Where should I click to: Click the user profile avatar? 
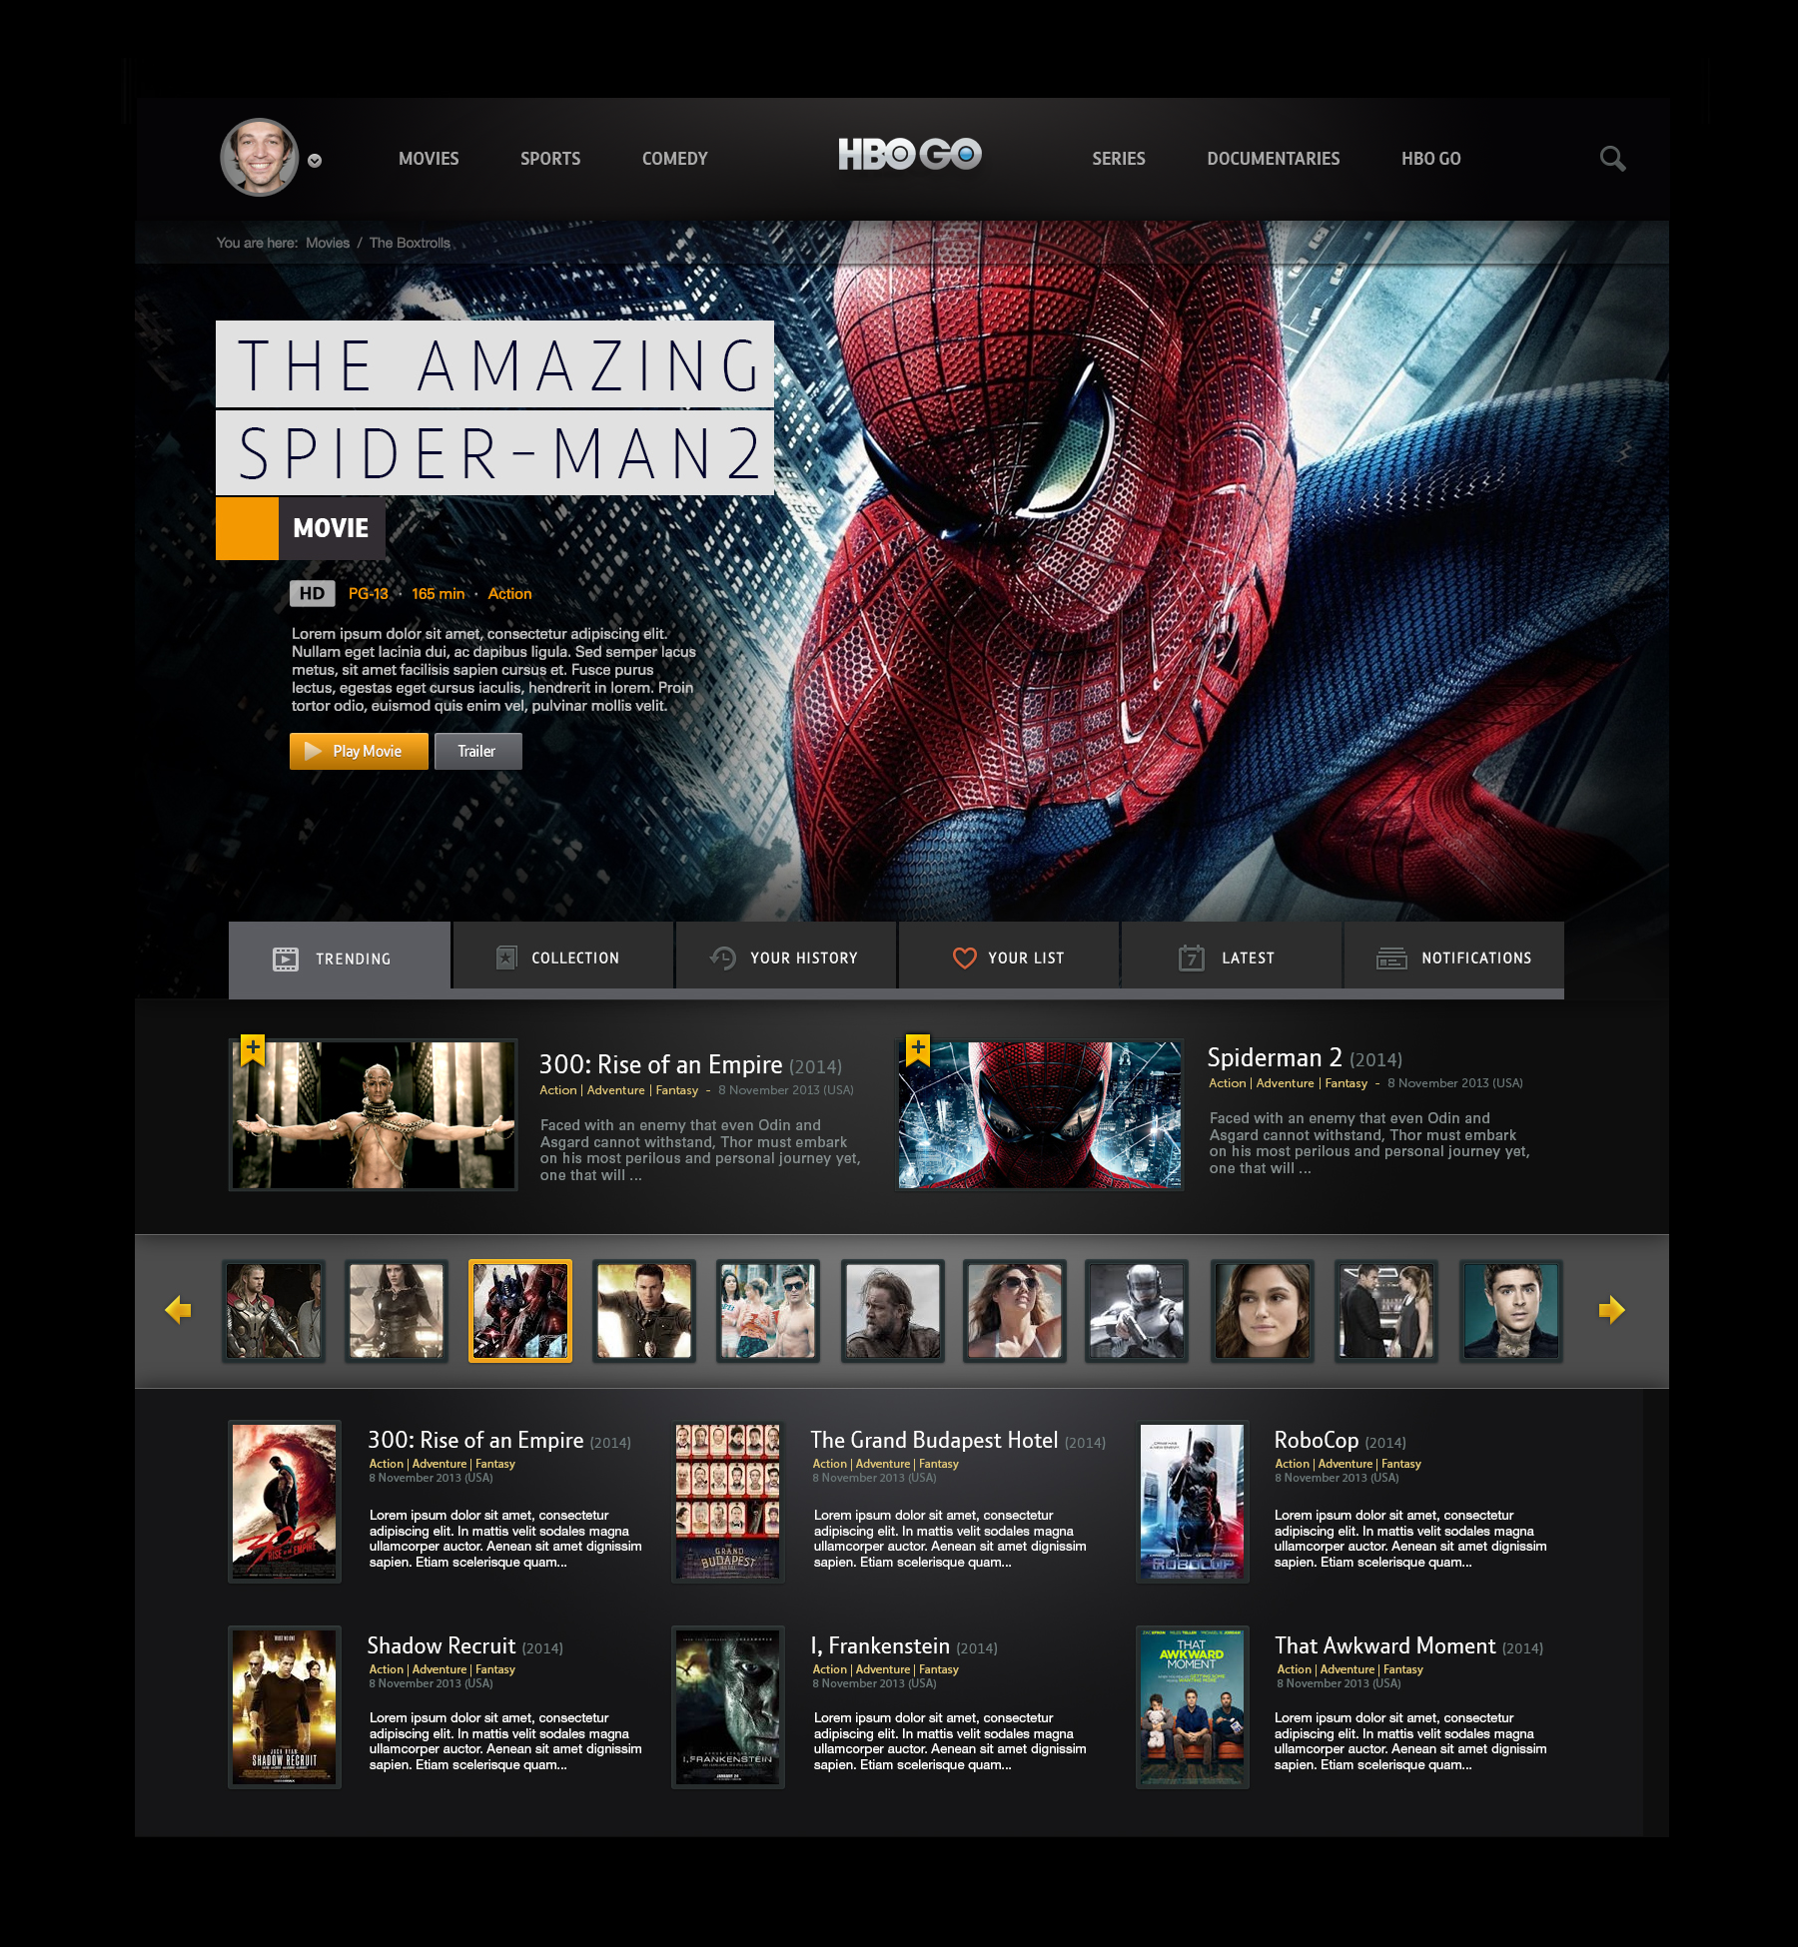pyautogui.click(x=260, y=158)
